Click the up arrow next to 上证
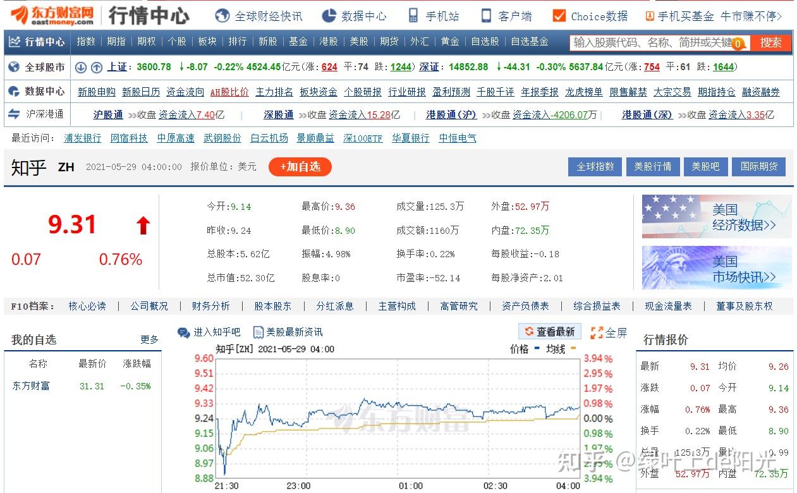Viewport: 797px width, 493px height. pos(97,67)
